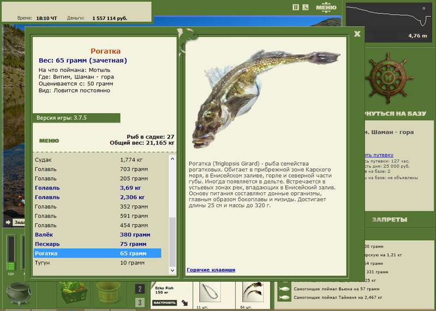The image size is (436, 311).
Task: Click the Где: Витим, Шаман - гора line
Action: pyautogui.click(x=76, y=77)
